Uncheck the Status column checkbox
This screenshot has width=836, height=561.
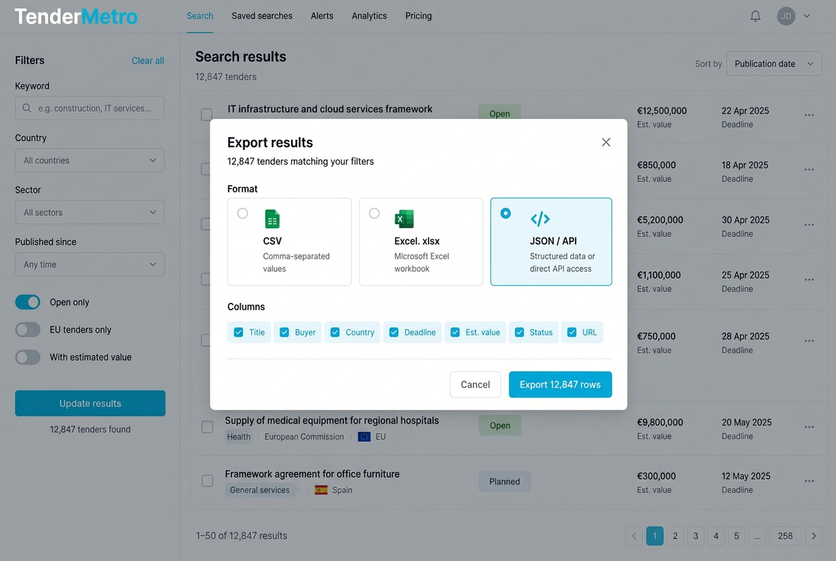[519, 332]
